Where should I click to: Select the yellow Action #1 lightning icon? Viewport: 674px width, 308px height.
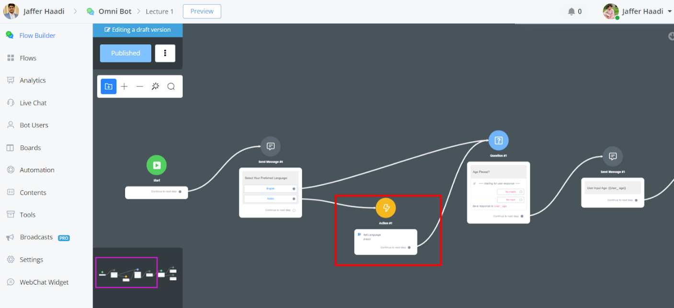coord(386,208)
